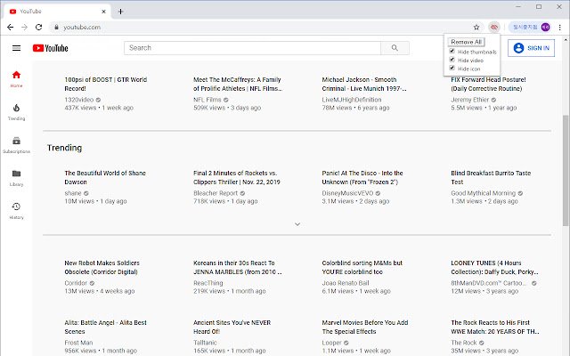Open the Frost Man channel link
Image resolution: width=570 pixels, height=356 pixels.
point(78,343)
